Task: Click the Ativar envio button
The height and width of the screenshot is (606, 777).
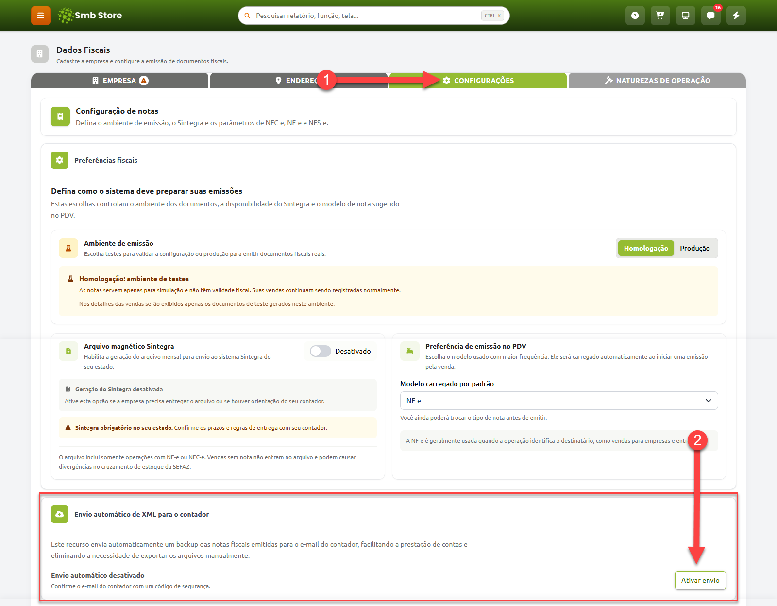Action: pyautogui.click(x=700, y=580)
